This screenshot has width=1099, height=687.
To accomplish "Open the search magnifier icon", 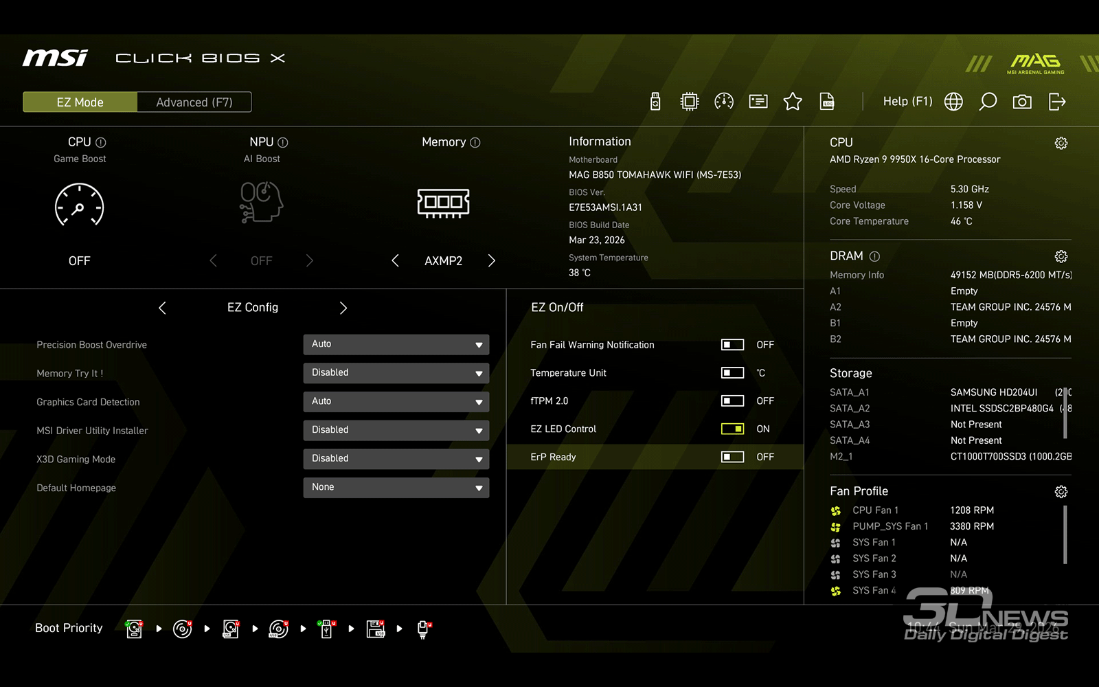I will pos(988,102).
